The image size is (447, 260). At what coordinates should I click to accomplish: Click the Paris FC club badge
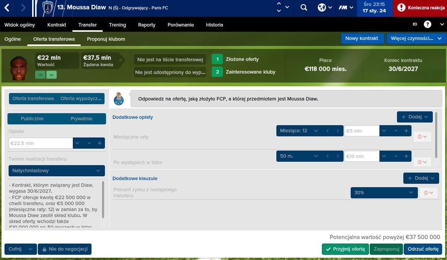pyautogui.click(x=47, y=7)
